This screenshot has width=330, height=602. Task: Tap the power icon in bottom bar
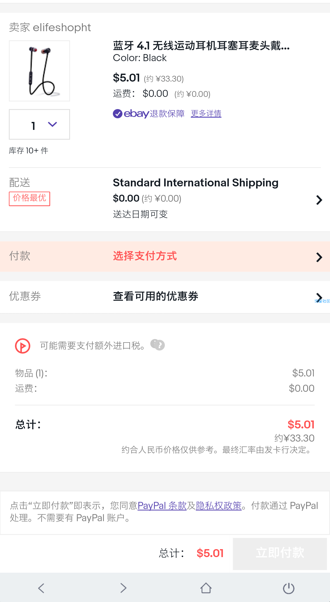click(289, 588)
